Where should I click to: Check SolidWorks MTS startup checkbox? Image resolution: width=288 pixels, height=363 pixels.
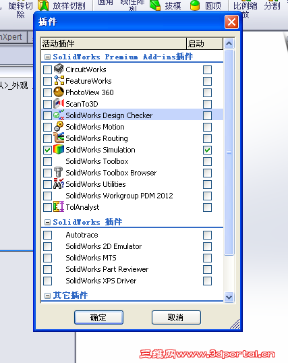207,258
